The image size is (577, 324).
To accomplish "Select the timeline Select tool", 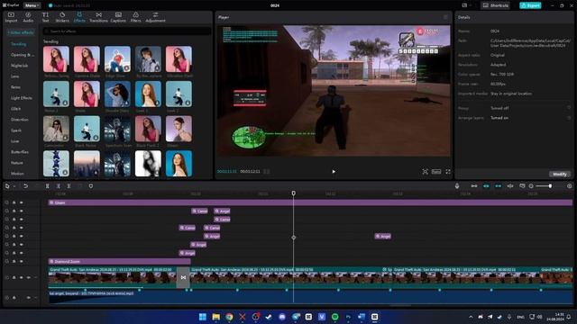I will click(7, 186).
